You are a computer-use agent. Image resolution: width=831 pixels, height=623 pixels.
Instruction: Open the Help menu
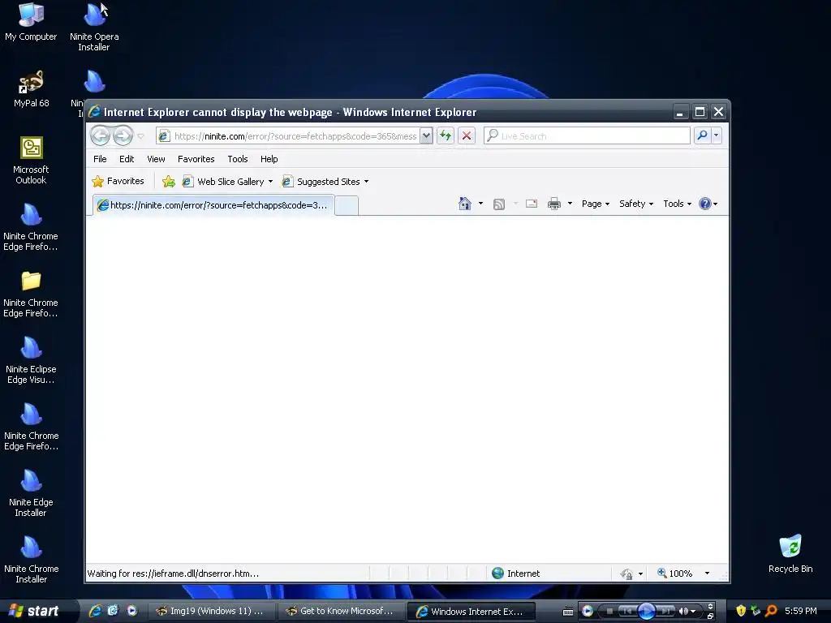tap(269, 159)
